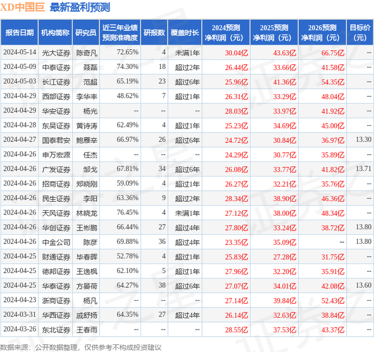Select the 东吴证券 institution cell
The width and height of the screenshot is (374, 352).
[56, 126]
